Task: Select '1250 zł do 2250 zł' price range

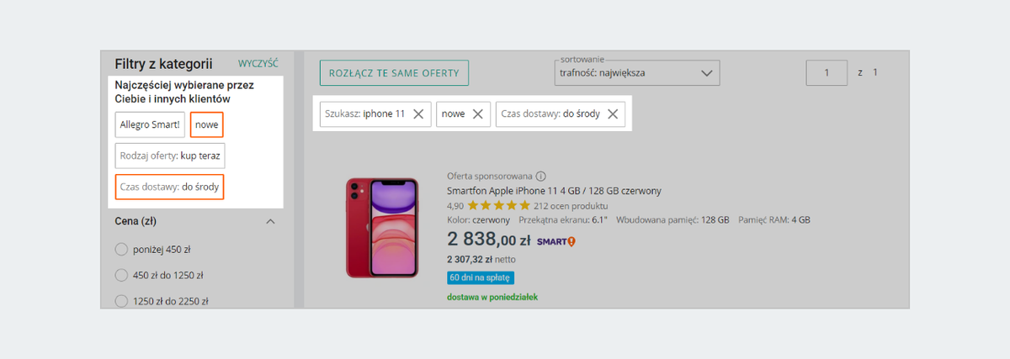Action: (121, 300)
